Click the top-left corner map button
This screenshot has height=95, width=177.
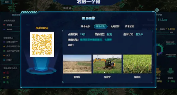7,2
